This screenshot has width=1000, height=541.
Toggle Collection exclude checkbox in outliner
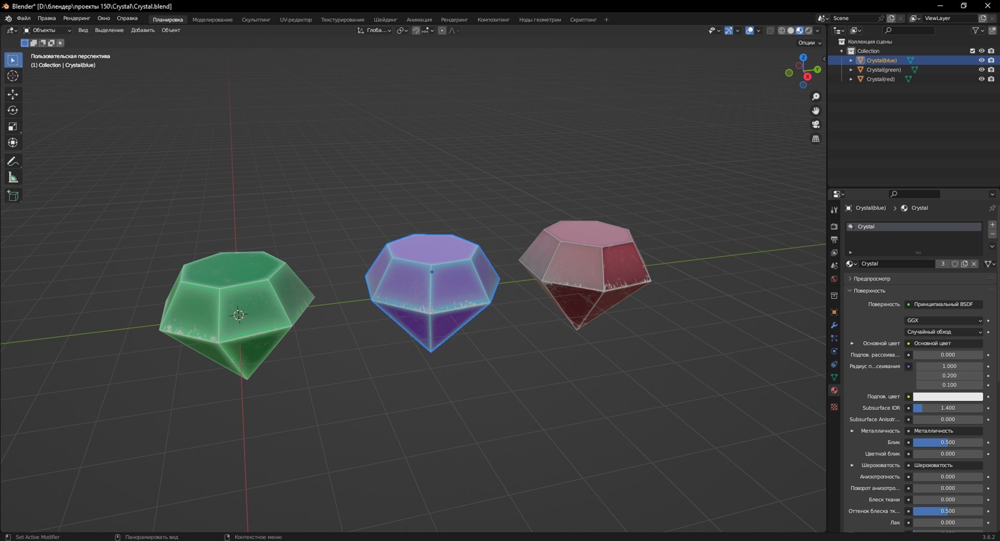972,51
